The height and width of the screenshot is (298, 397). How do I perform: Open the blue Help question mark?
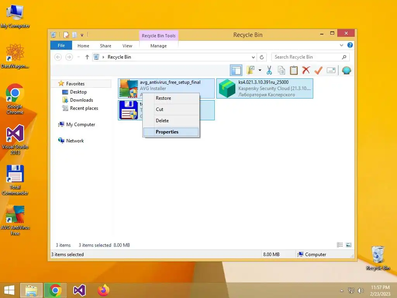[350, 45]
